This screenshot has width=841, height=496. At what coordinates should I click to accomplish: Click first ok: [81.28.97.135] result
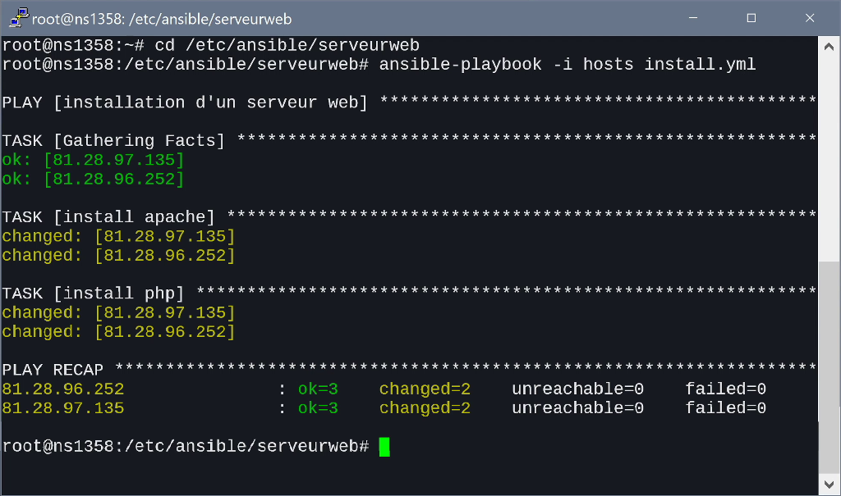tap(93, 160)
